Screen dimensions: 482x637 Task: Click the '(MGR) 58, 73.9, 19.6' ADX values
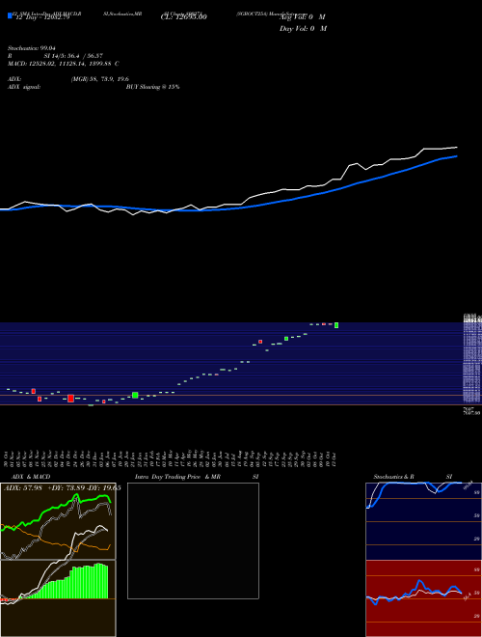tap(100, 79)
